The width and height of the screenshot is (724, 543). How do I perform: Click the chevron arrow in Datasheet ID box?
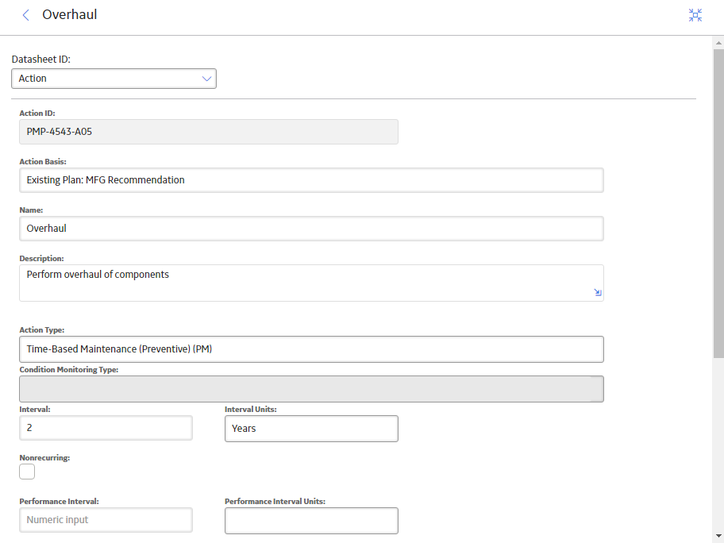coord(206,79)
